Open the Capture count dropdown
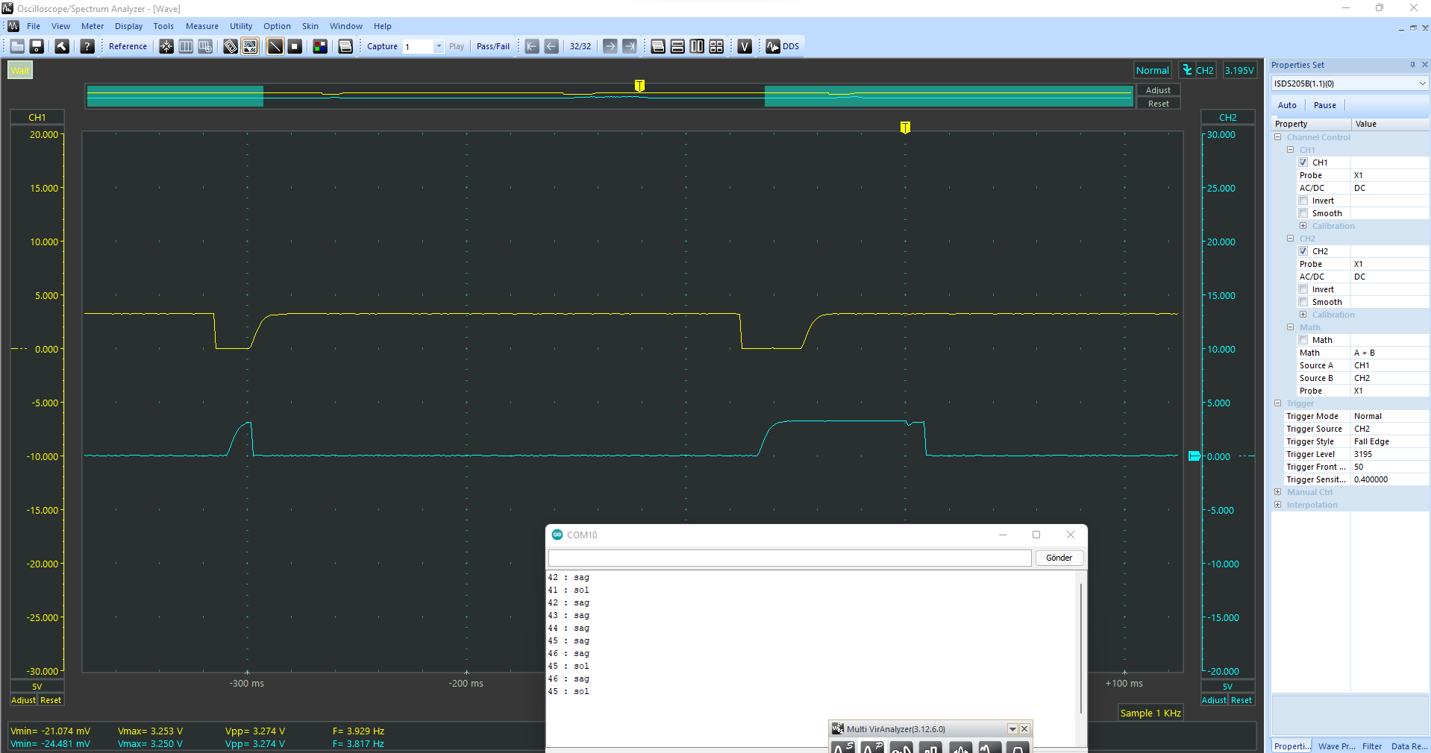The image size is (1431, 753). click(439, 46)
